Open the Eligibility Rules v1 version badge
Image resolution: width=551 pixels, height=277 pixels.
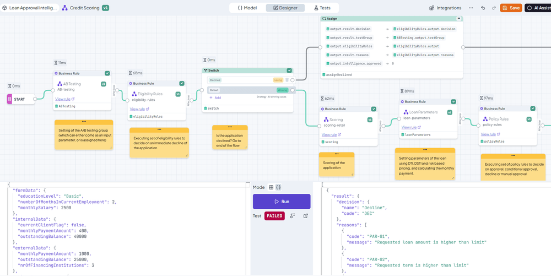pyautogui.click(x=178, y=94)
